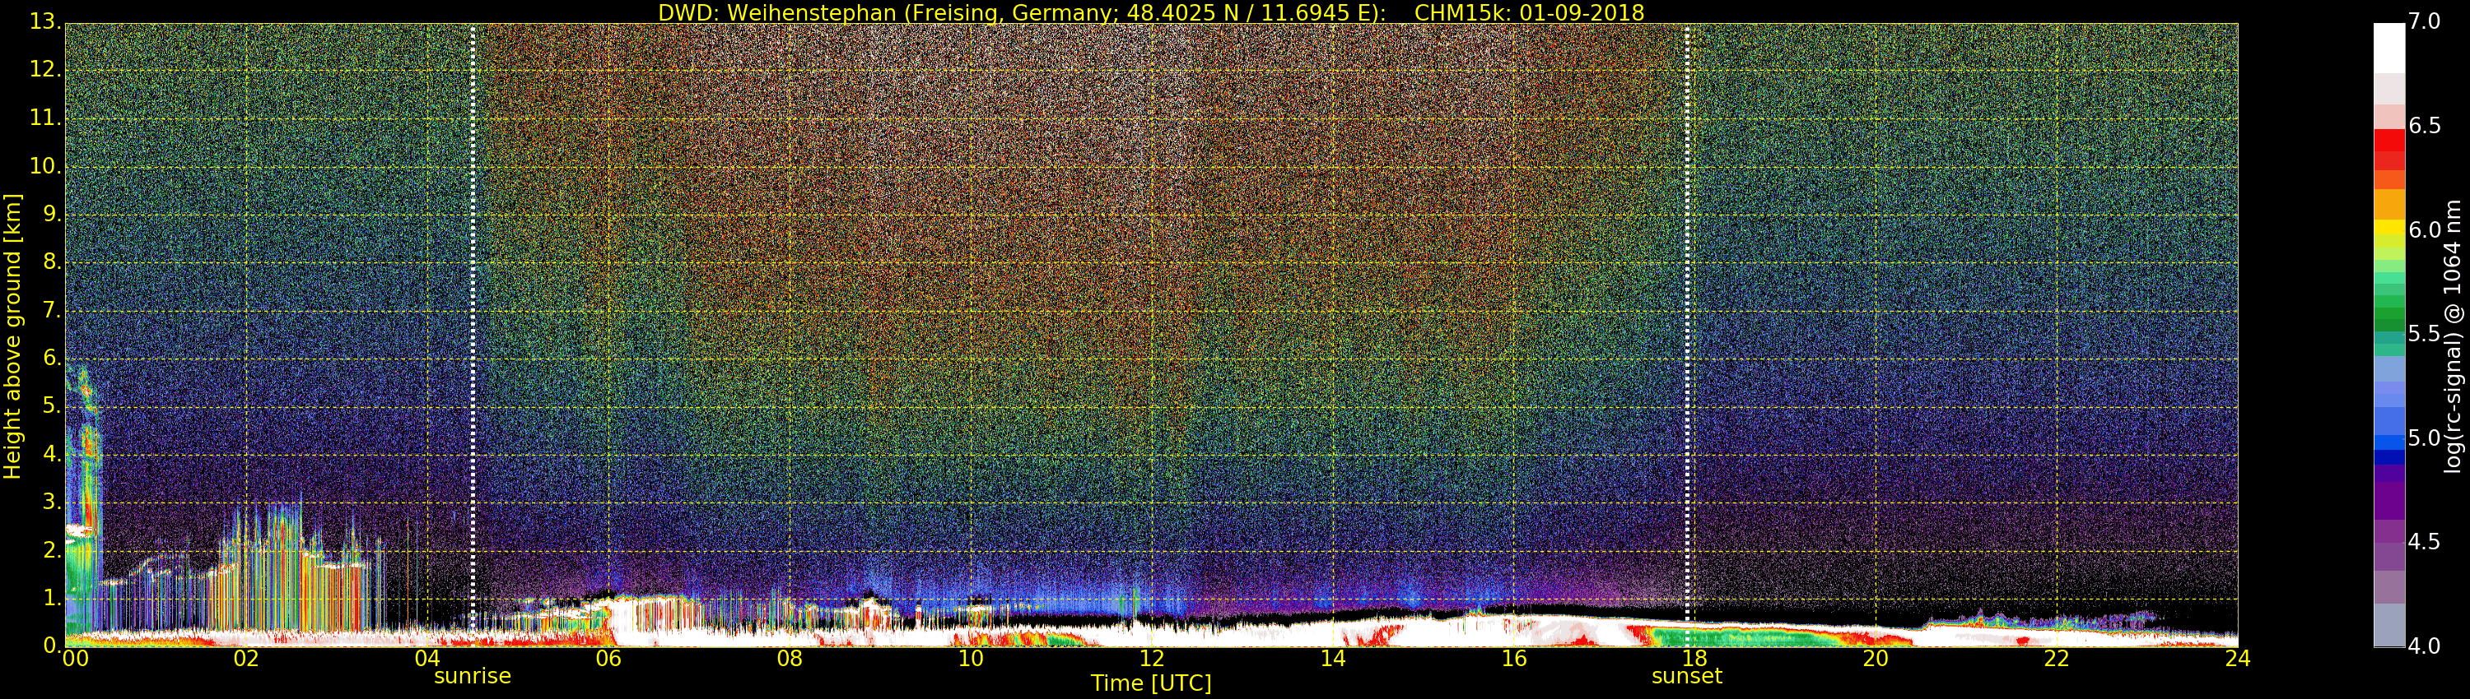Click the '9.' km tick on the height axis
The height and width of the screenshot is (699, 2470).
(x=52, y=215)
